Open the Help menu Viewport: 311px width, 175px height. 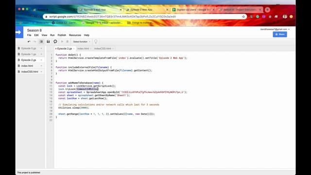[x=86, y=35]
